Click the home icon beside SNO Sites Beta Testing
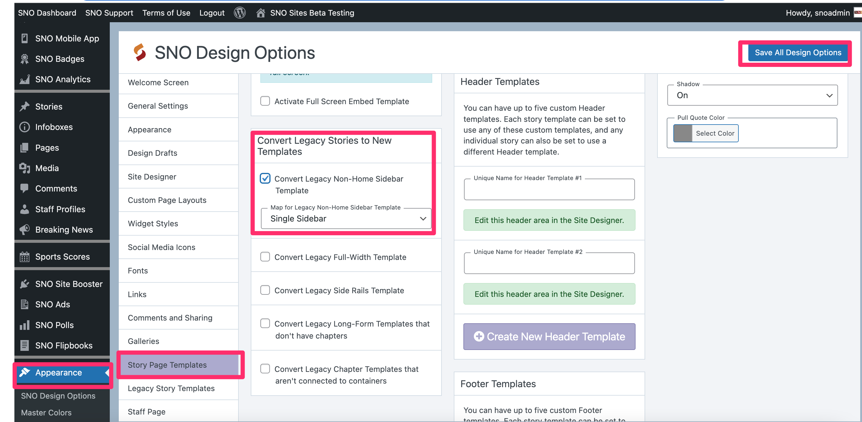 point(261,13)
